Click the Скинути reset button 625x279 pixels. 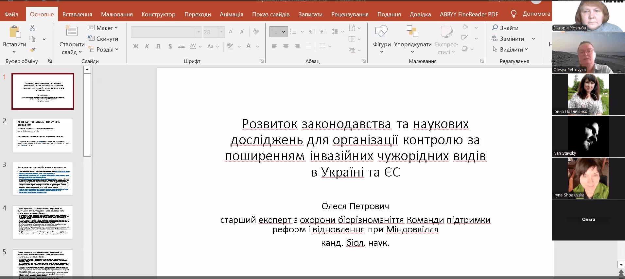point(103,39)
